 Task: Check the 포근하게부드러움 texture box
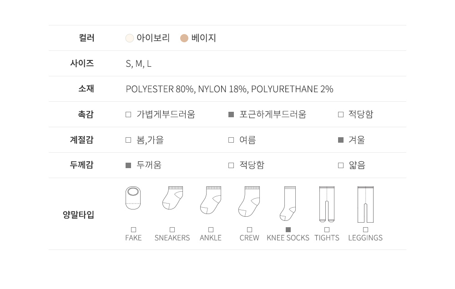coord(231,115)
